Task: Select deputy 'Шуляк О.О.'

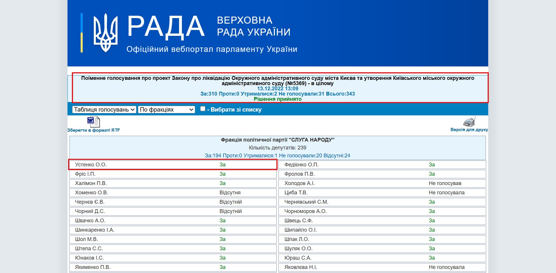Action: [x=299, y=249]
